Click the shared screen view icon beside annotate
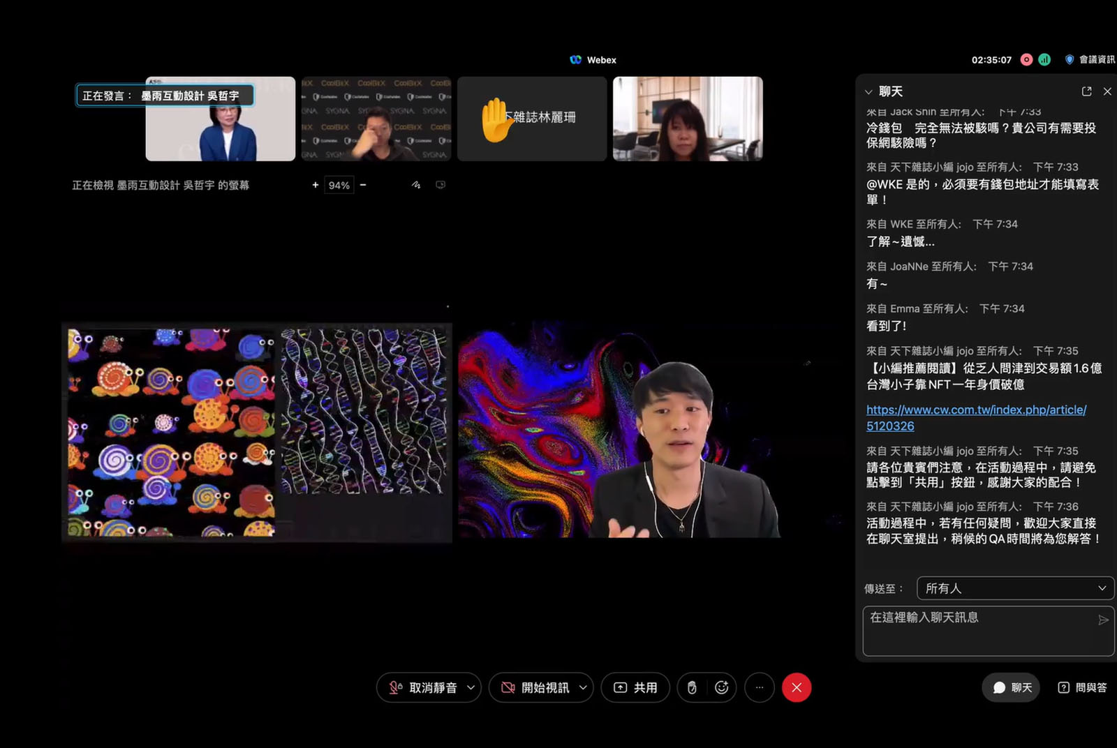 [441, 185]
